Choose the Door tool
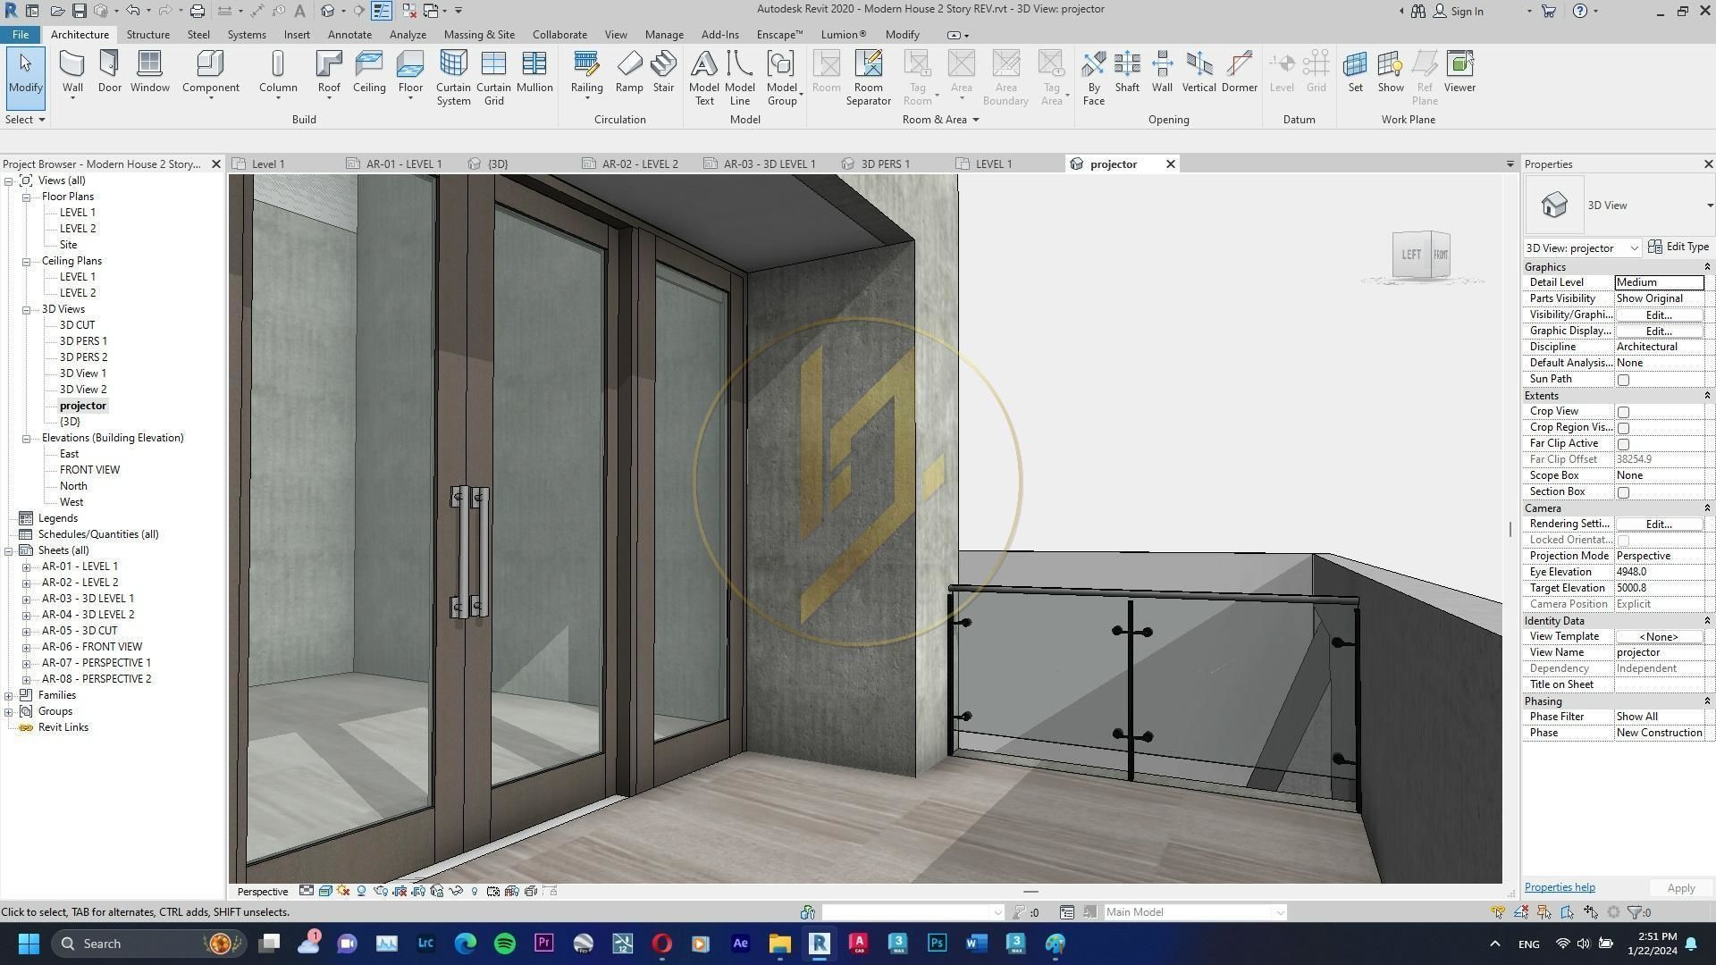1716x965 pixels. click(x=109, y=72)
